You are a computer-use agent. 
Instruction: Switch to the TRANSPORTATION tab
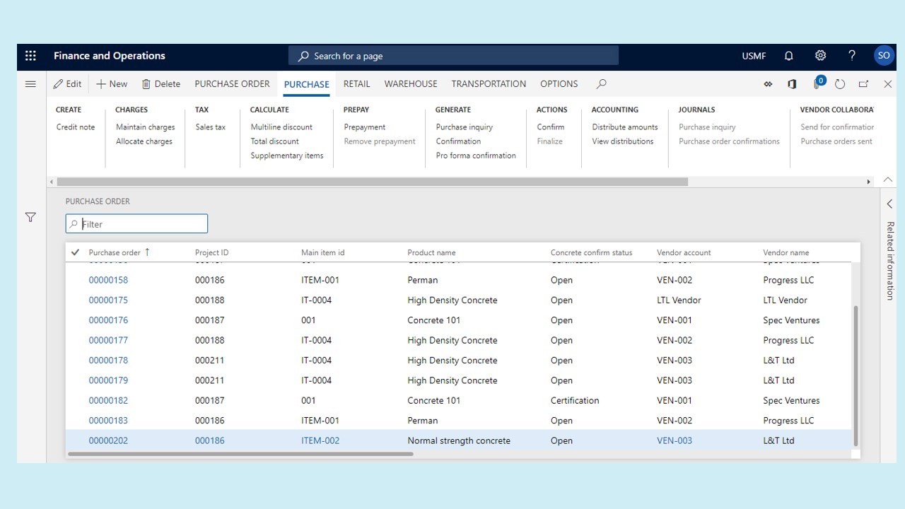pyautogui.click(x=489, y=84)
